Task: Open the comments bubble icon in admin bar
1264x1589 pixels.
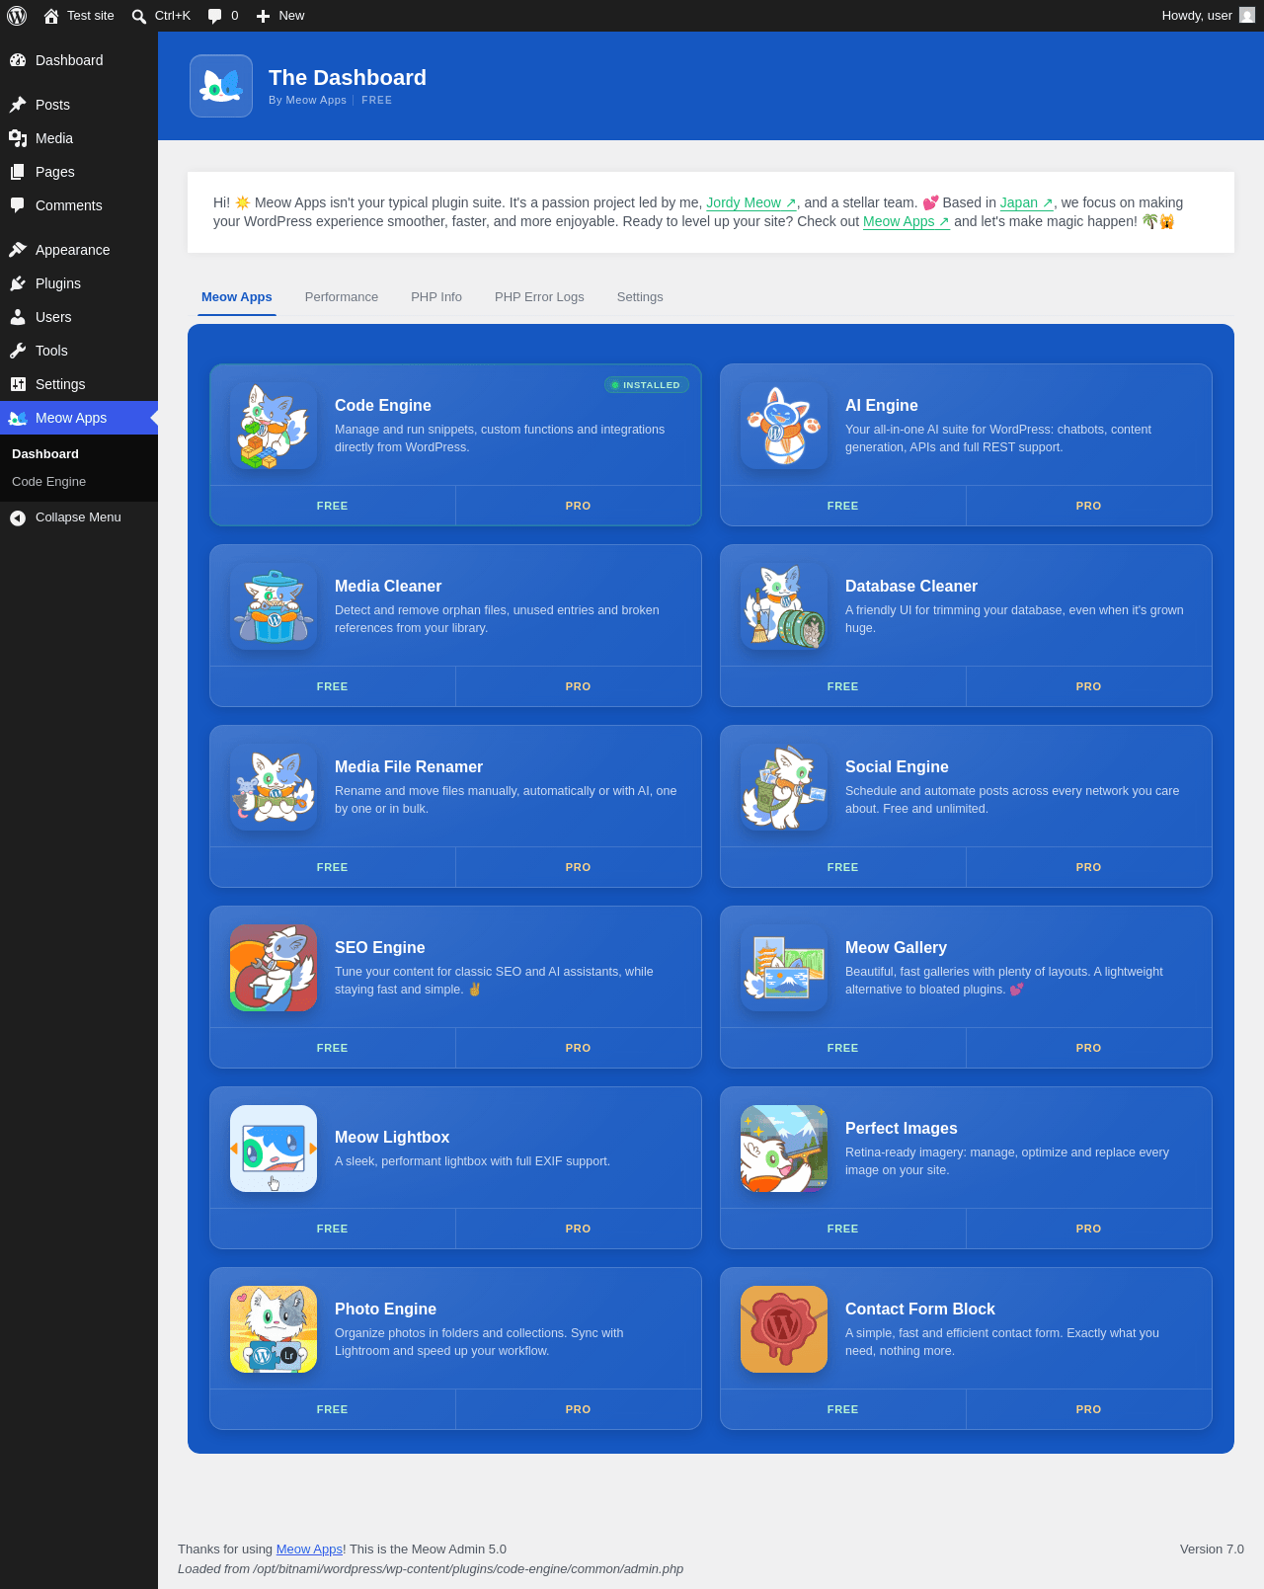Action: (x=214, y=16)
